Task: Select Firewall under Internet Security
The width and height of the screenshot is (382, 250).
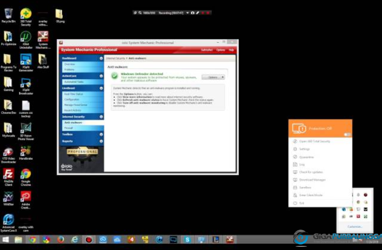Action: 83,128
